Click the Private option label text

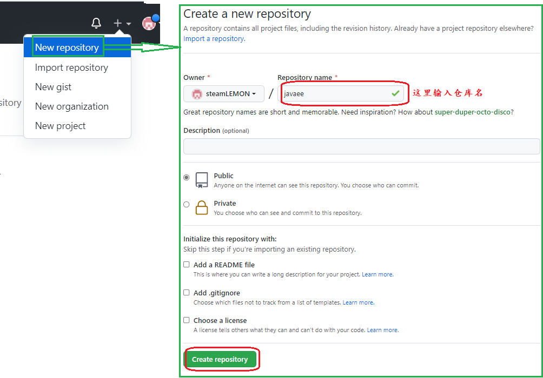coord(225,204)
